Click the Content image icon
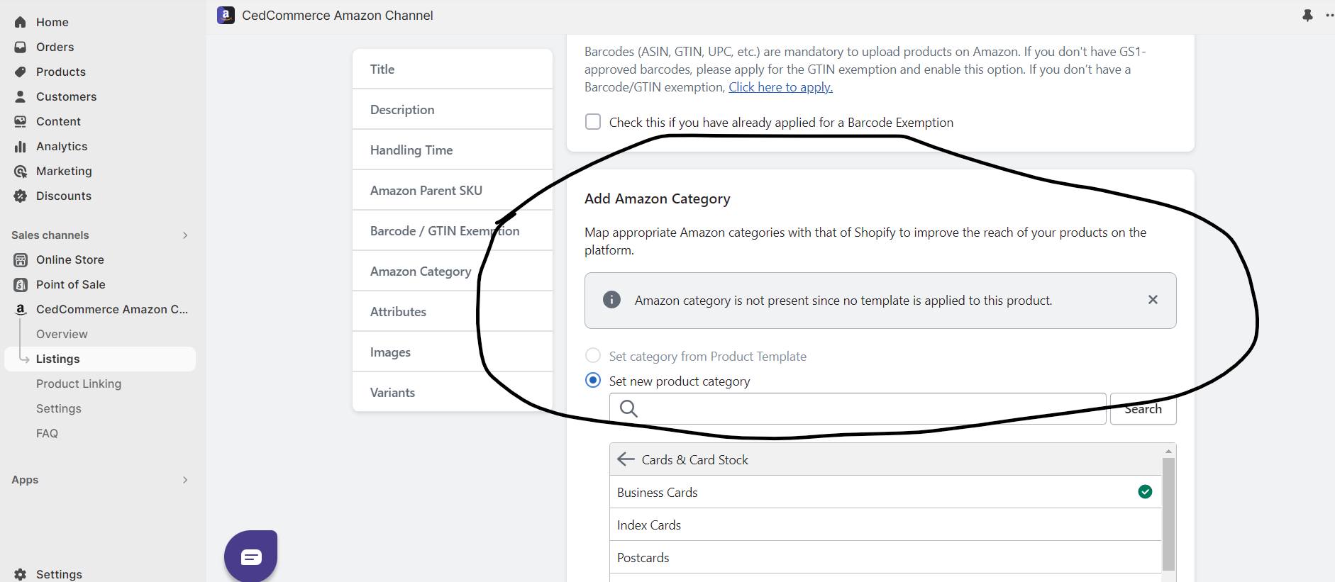 [21, 121]
